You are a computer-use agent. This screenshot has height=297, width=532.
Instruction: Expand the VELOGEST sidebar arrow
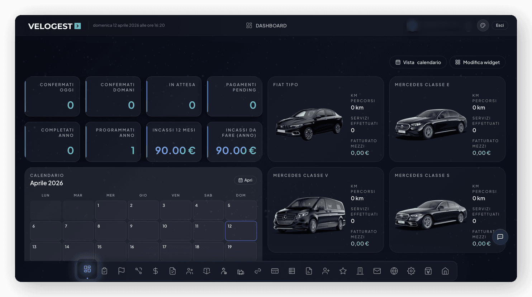pyautogui.click(x=77, y=26)
